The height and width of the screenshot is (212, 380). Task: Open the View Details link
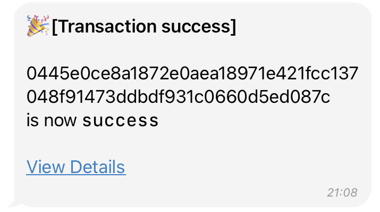[x=76, y=167]
